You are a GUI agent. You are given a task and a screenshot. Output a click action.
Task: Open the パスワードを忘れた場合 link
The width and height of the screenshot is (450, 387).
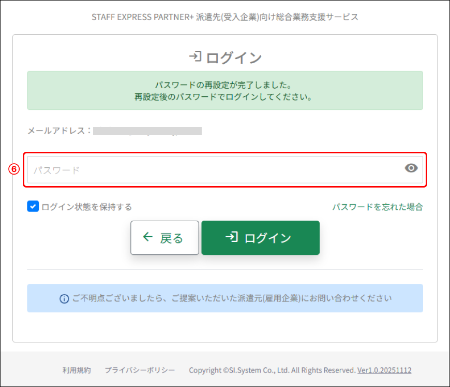pyautogui.click(x=378, y=207)
